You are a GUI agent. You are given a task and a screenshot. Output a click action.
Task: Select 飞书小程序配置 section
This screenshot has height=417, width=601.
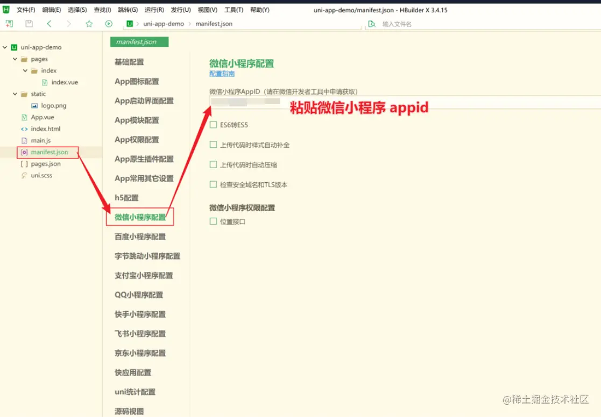[x=140, y=334]
